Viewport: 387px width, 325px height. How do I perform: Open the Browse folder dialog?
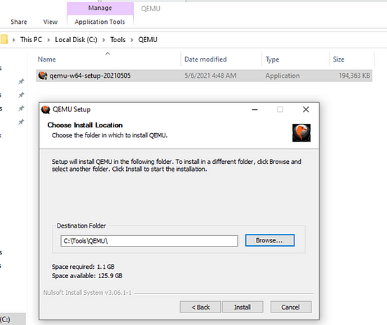[270, 240]
